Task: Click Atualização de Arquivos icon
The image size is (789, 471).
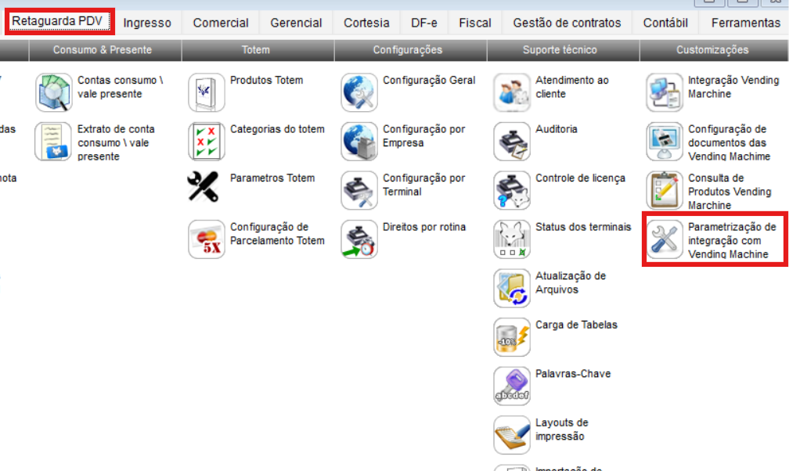Action: 512,288
